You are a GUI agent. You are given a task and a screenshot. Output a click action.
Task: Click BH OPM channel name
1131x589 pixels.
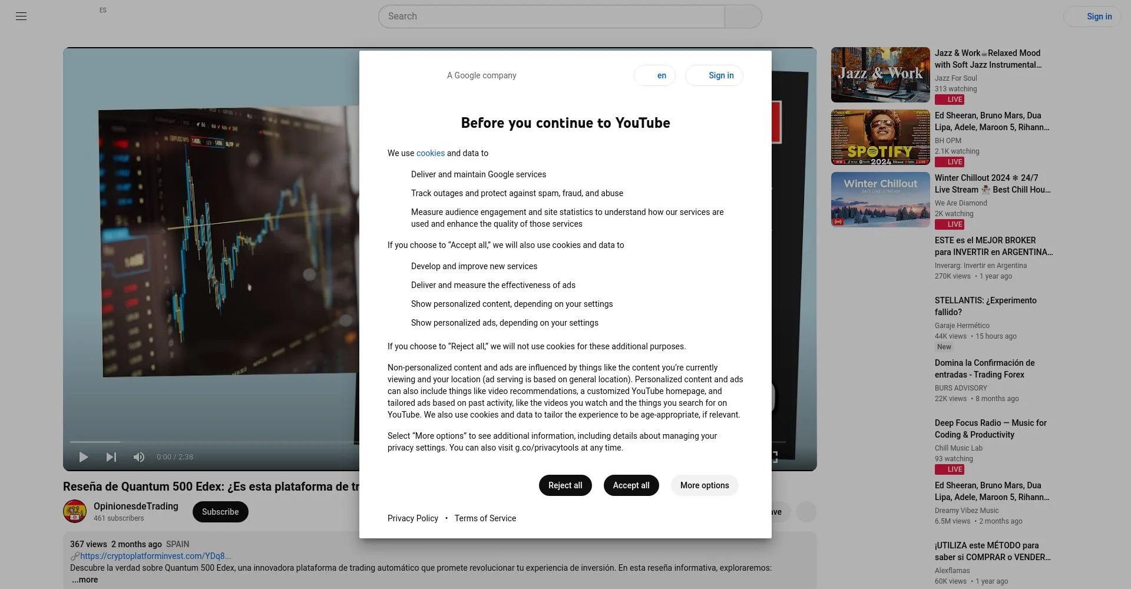pos(948,141)
